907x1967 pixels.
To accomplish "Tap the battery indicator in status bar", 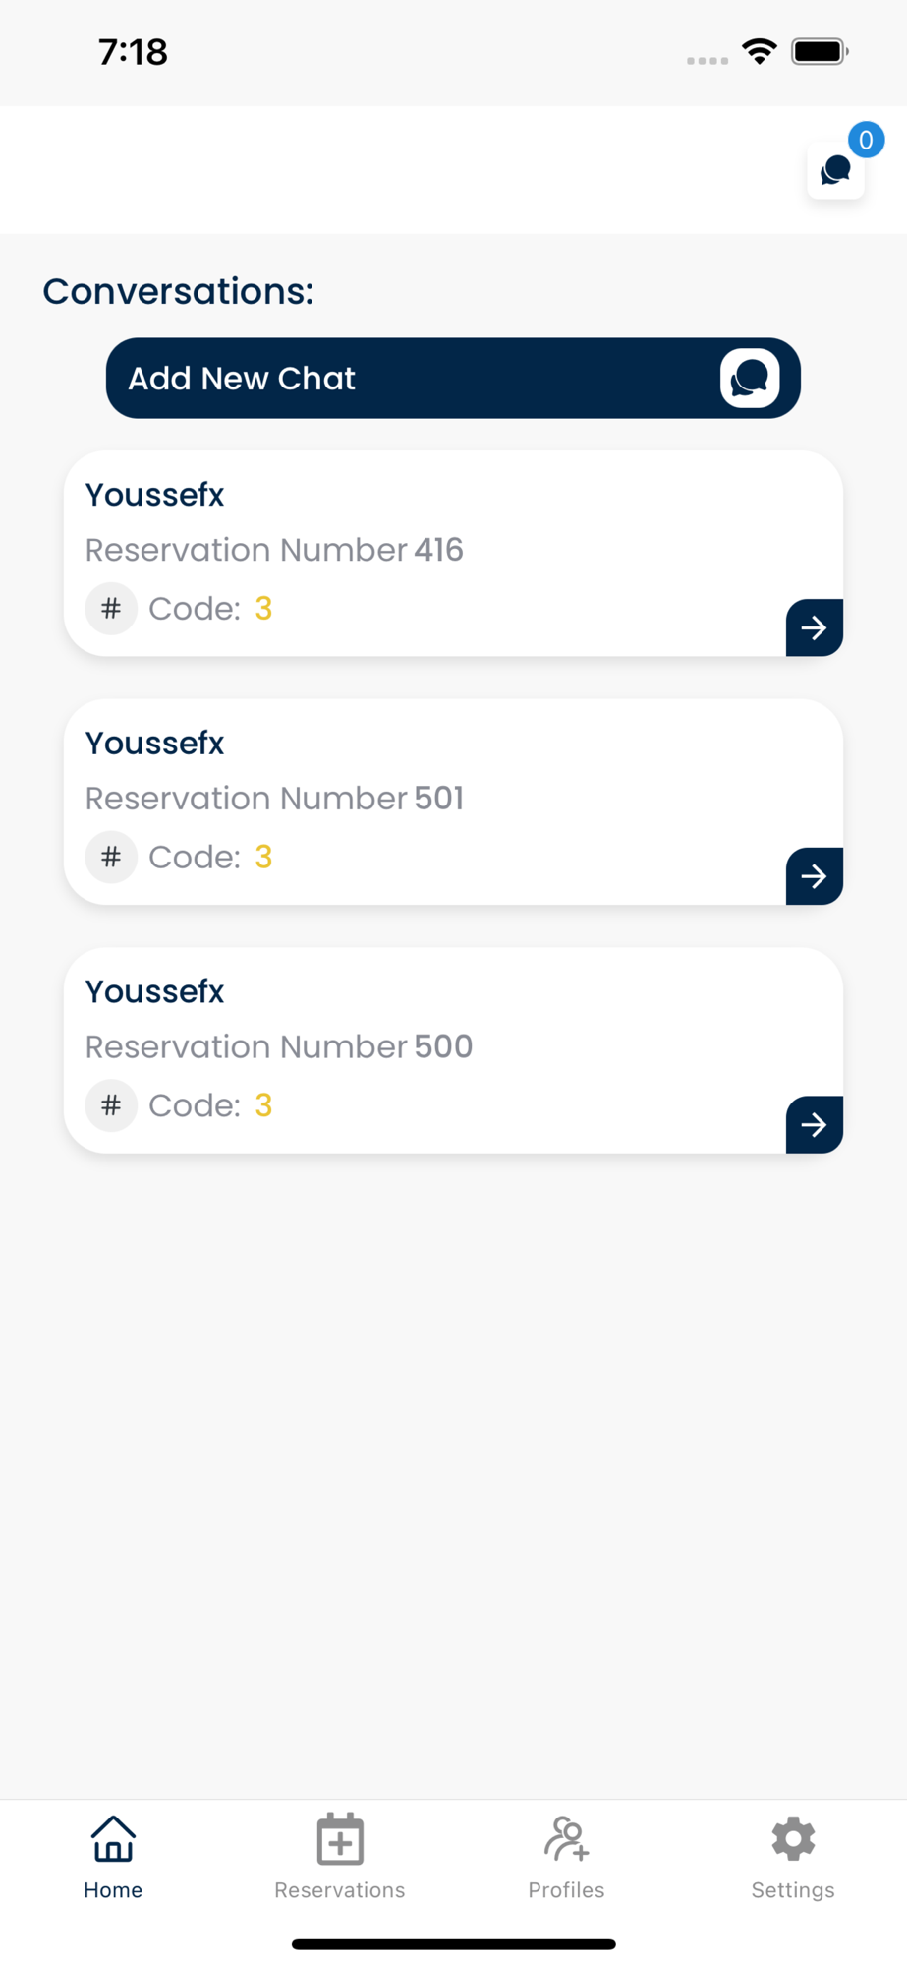I will (820, 51).
